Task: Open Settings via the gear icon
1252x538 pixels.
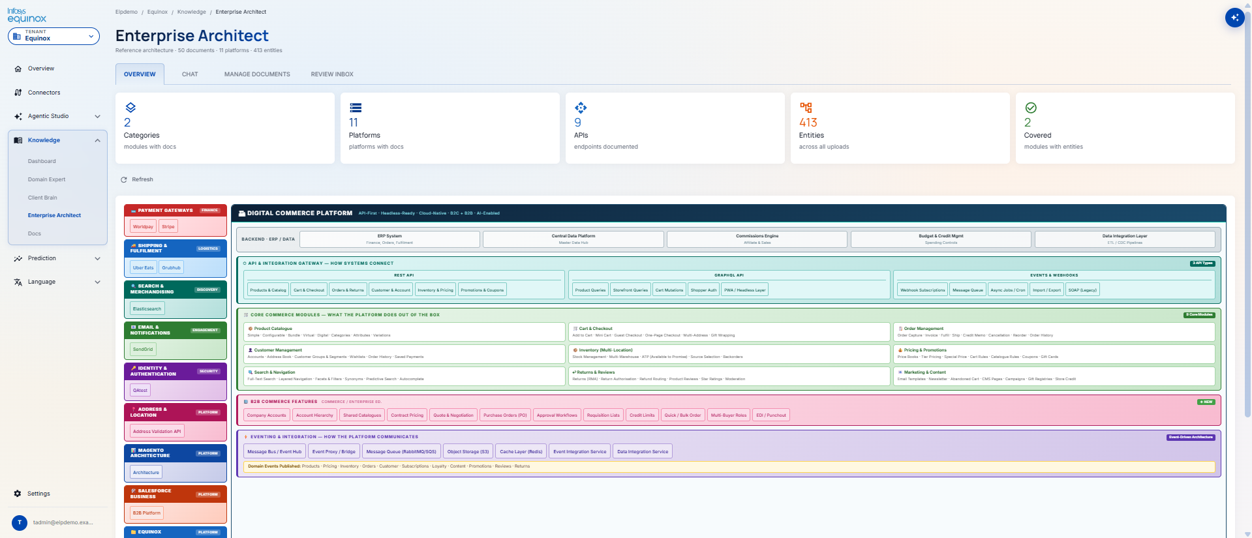Action: (18, 494)
